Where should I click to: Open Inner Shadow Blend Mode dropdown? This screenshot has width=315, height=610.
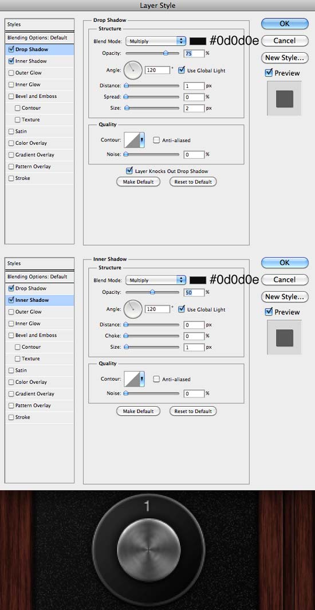click(156, 280)
